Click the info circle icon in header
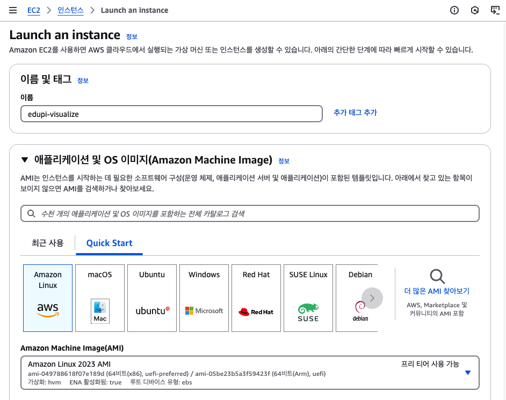Image resolution: width=506 pixels, height=400 pixels. tap(454, 10)
